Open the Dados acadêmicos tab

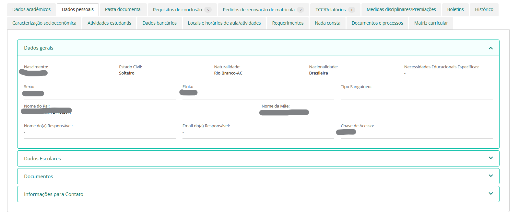point(31,10)
